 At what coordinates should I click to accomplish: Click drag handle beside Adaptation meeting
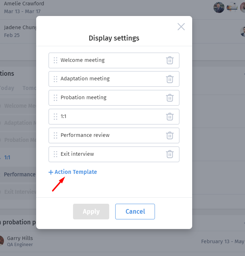pyautogui.click(x=56, y=79)
